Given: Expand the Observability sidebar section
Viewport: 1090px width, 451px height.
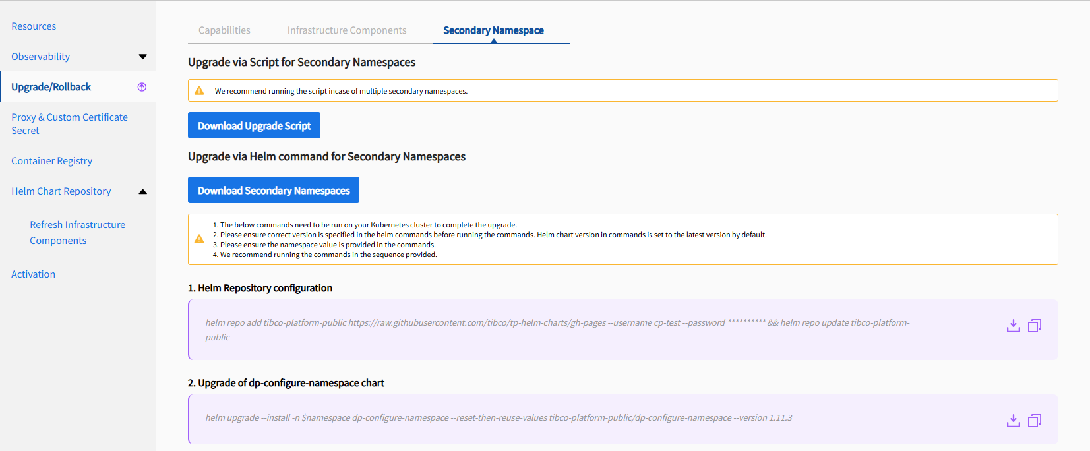Looking at the screenshot, I should (x=142, y=57).
